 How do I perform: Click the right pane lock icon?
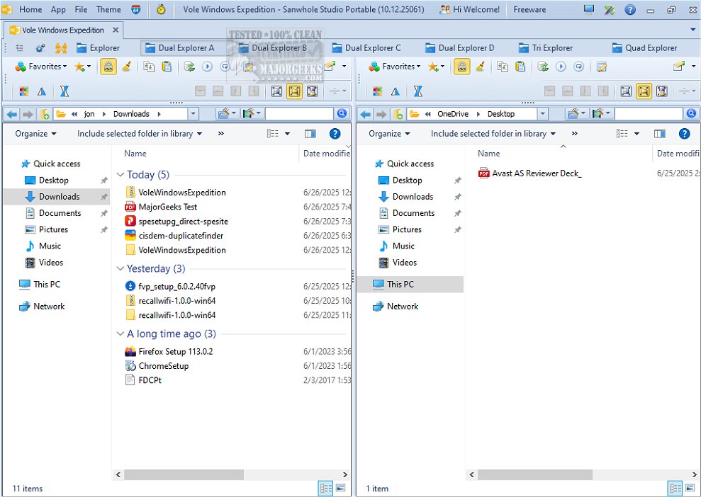[x=462, y=67]
